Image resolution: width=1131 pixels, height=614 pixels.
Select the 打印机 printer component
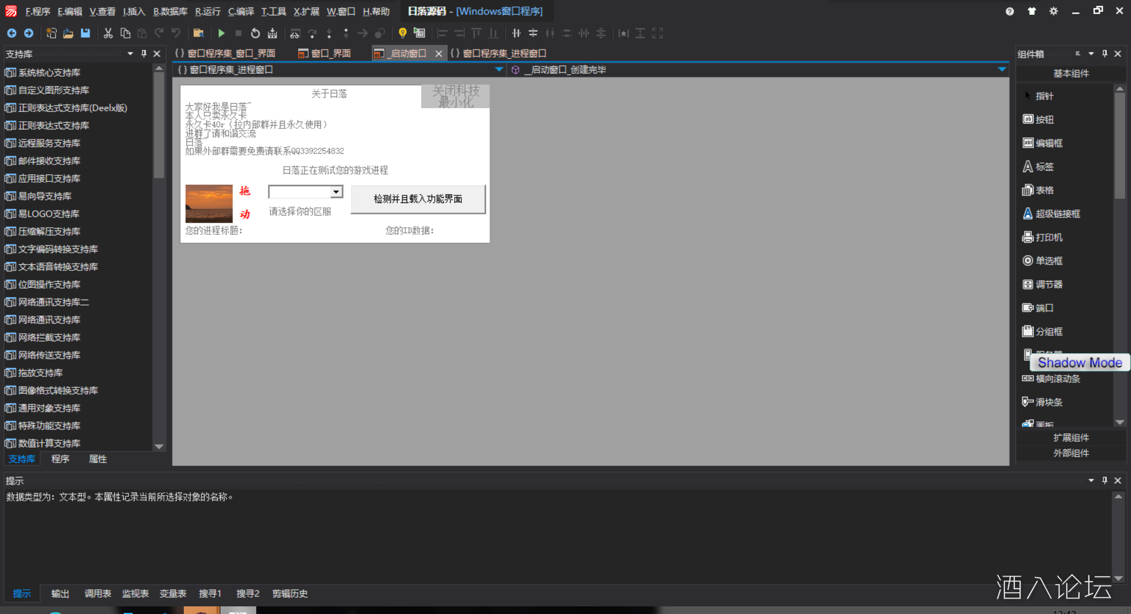[x=1043, y=237]
